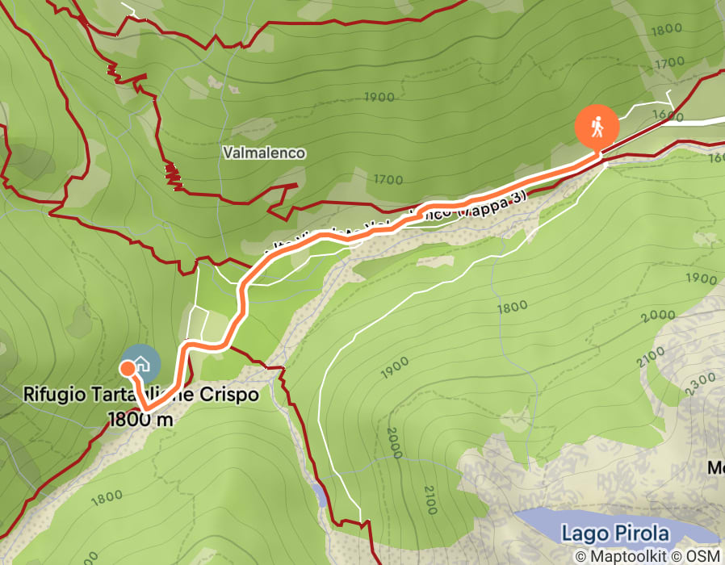725x565 pixels.
Task: Click the Lago Pirola lake label
Action: point(615,533)
